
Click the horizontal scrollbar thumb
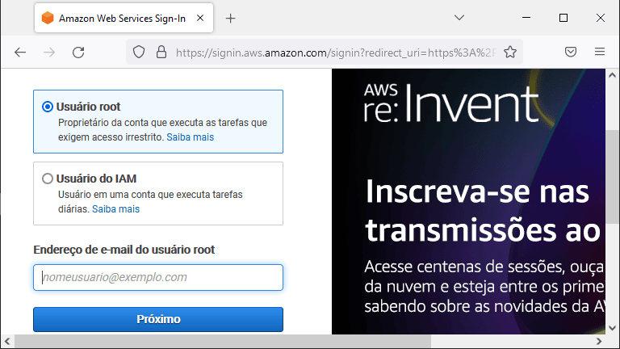pos(223,341)
